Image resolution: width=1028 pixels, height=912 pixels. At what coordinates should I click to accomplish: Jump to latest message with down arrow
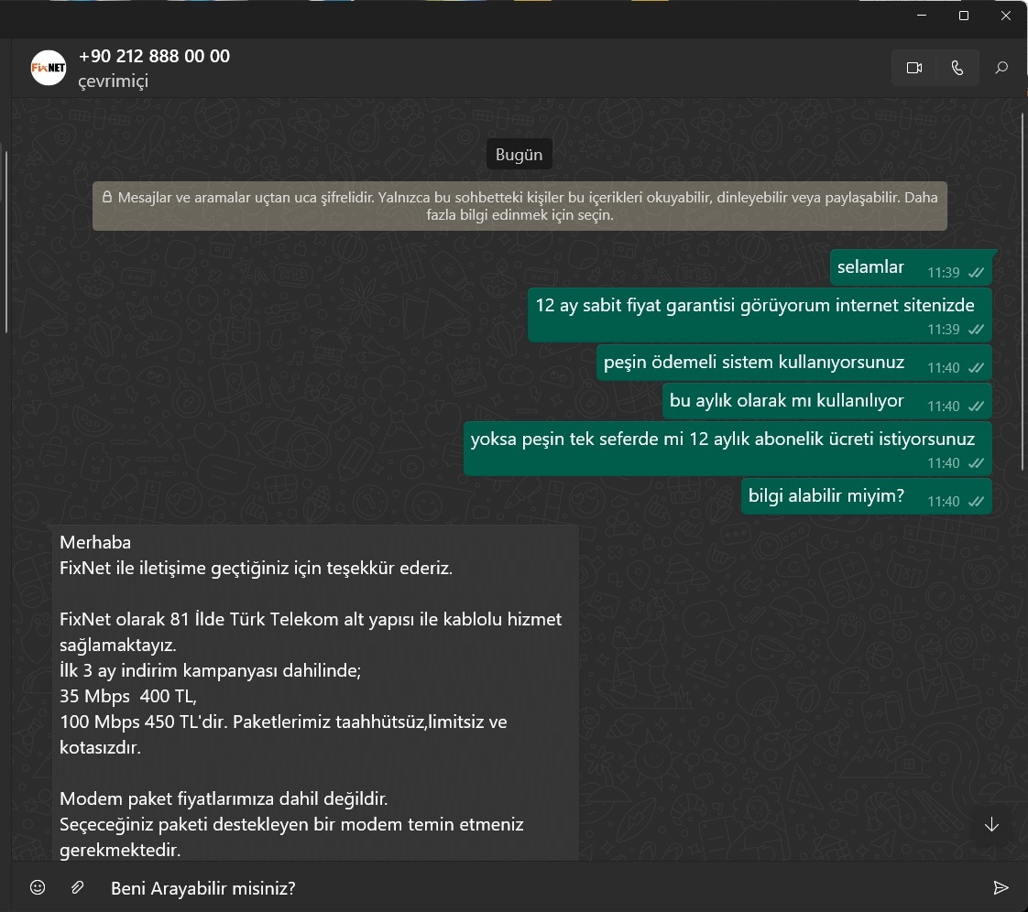(991, 824)
